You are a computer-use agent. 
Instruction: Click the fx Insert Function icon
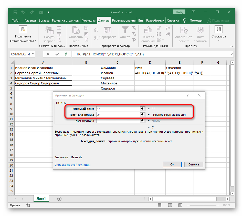click(66, 54)
